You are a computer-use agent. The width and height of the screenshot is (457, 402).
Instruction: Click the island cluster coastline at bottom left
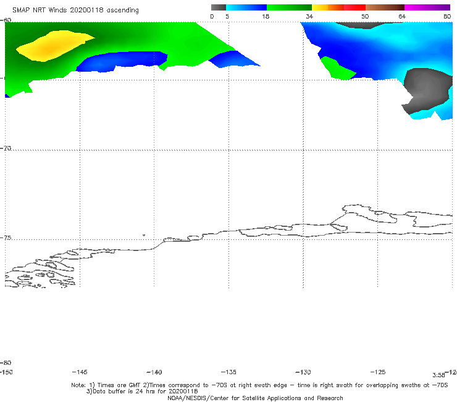(40, 274)
